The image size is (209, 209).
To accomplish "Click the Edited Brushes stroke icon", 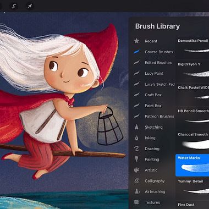I will click(x=136, y=63).
